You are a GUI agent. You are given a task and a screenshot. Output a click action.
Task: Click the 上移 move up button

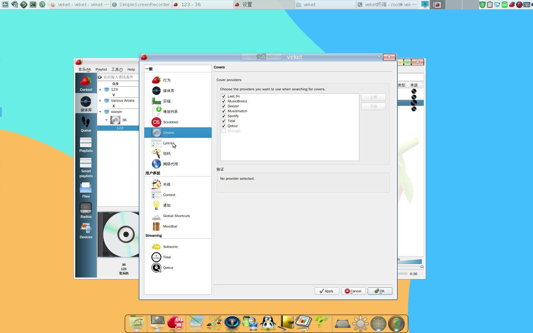[373, 97]
